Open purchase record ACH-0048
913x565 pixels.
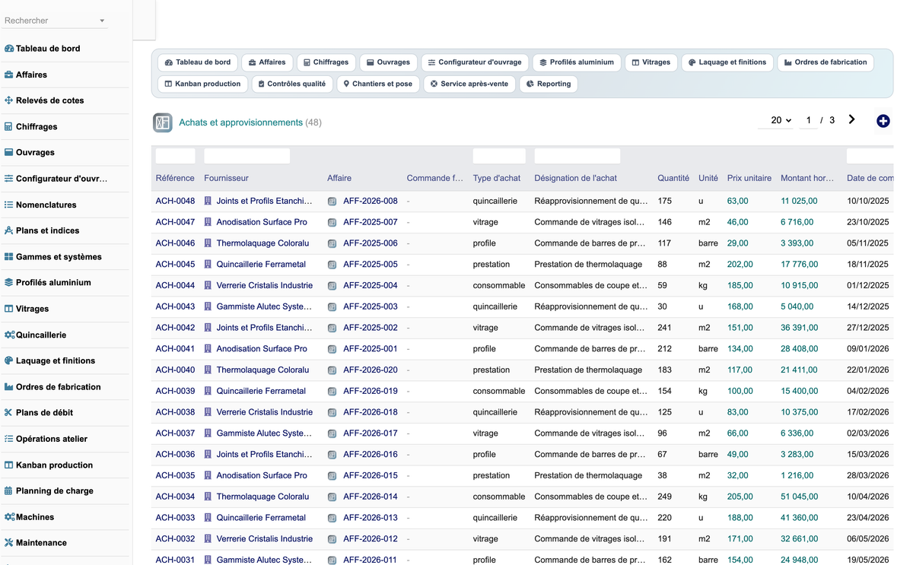click(175, 202)
